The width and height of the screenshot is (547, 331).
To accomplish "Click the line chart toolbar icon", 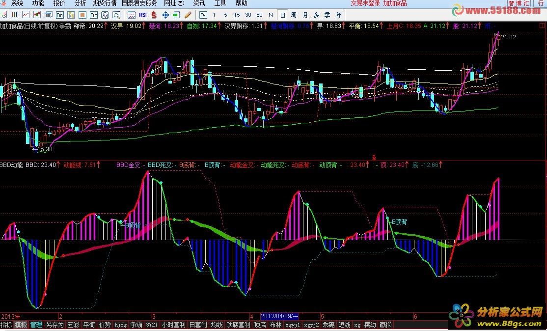I will 26,15.
